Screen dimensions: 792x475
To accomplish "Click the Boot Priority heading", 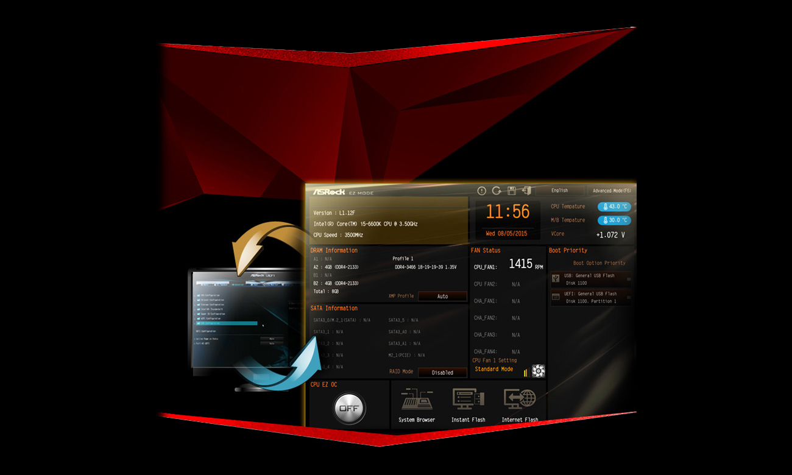I will click(x=568, y=250).
